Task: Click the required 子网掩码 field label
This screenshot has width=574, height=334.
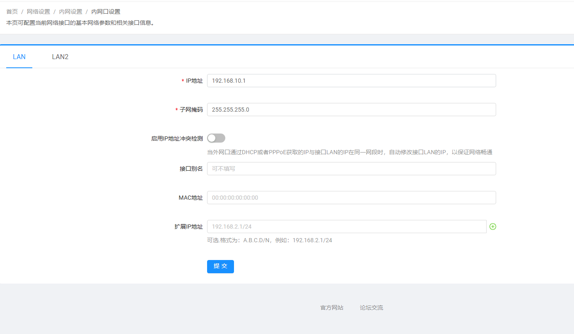Action: tap(191, 110)
